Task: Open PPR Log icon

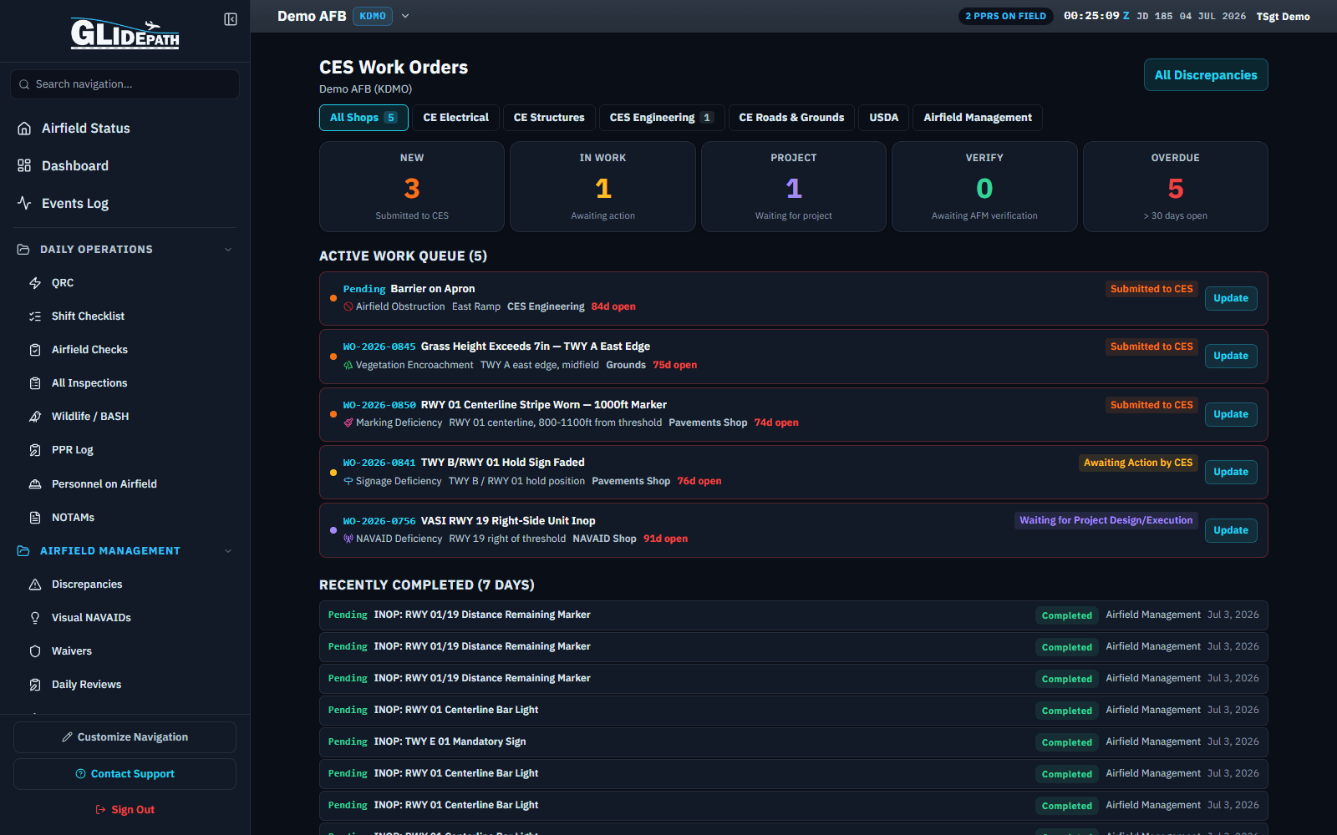Action: coord(35,450)
